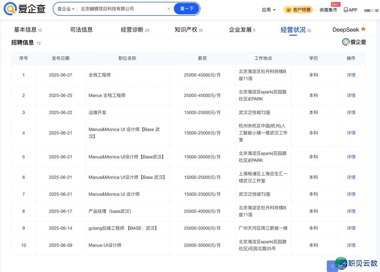Click the 查一下 search button
380x272 pixels.
(x=187, y=9)
